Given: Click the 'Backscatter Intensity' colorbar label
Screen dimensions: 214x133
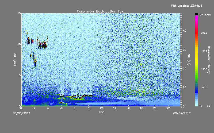Looking at the screenshot, I should click(209, 60).
